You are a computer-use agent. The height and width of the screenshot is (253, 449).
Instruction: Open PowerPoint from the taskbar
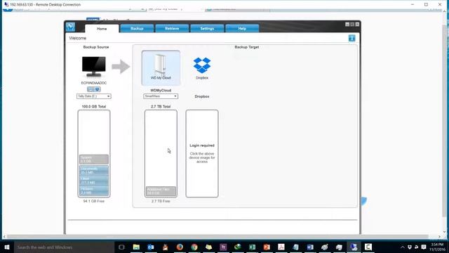click(x=267, y=247)
